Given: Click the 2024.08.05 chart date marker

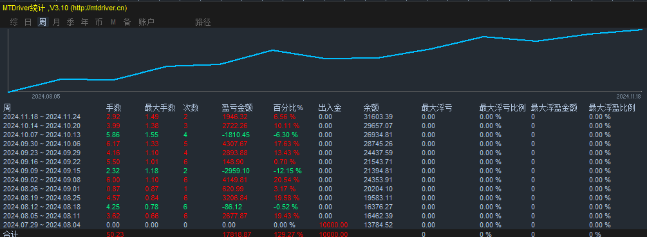Looking at the screenshot, I should [46, 96].
